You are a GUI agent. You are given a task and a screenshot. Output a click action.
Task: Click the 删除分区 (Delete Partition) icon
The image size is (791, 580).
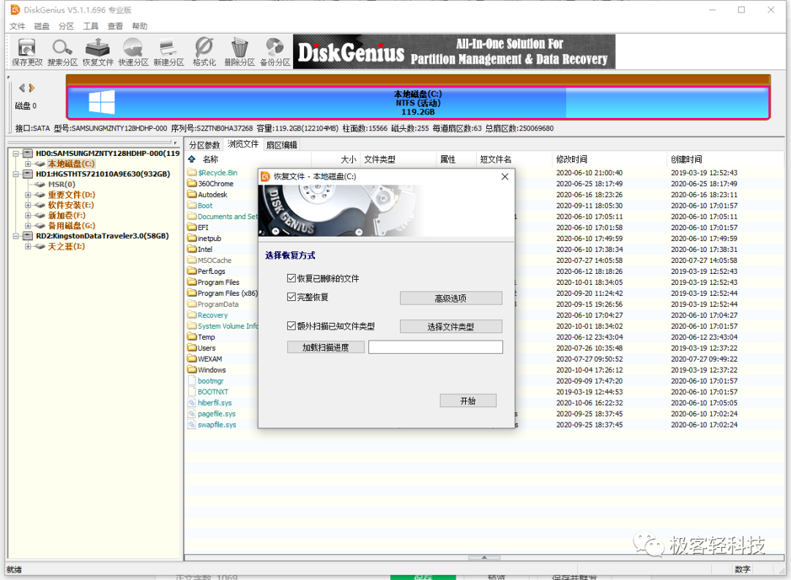coord(238,51)
